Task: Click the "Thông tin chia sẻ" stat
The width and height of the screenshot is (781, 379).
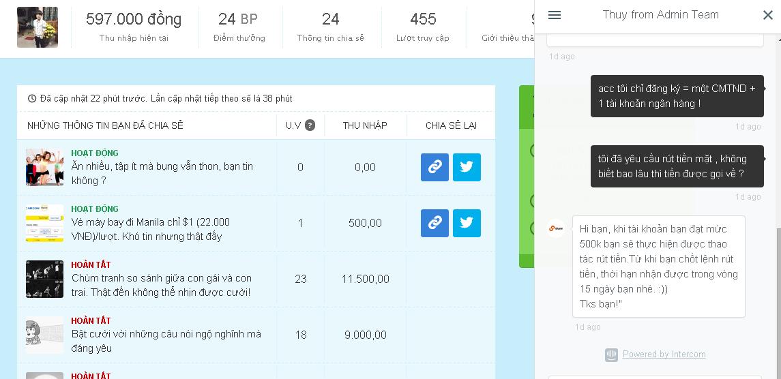Action: coord(330,27)
